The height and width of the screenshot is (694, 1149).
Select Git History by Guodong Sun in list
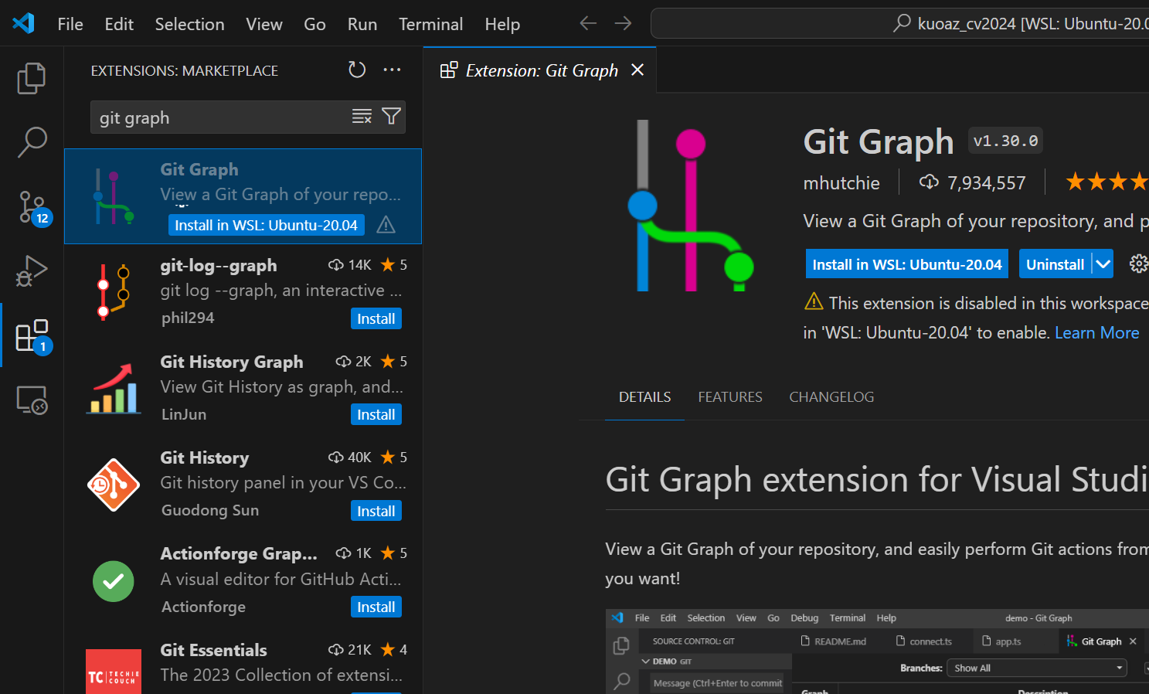coord(243,485)
